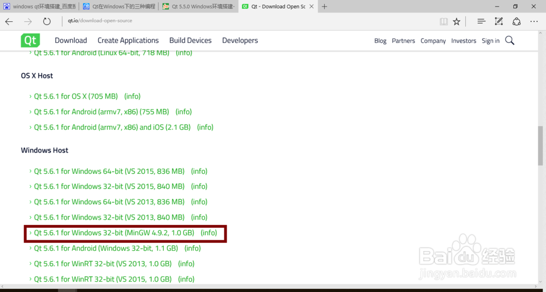Open the Download menu on Qt site
The width and height of the screenshot is (546, 292).
click(x=70, y=40)
